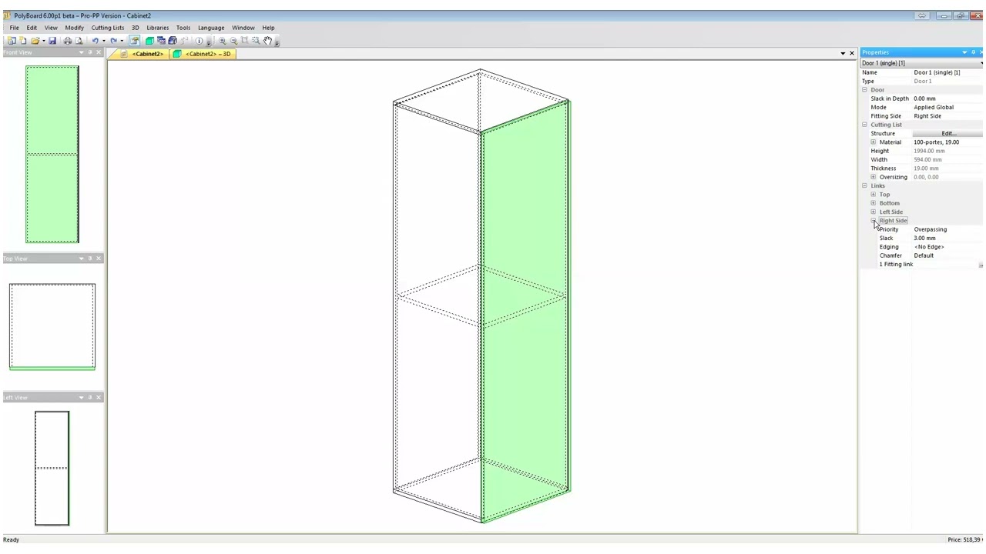Click the Zoom window selection icon
Viewport: 986px width, 554px height.
(256, 41)
